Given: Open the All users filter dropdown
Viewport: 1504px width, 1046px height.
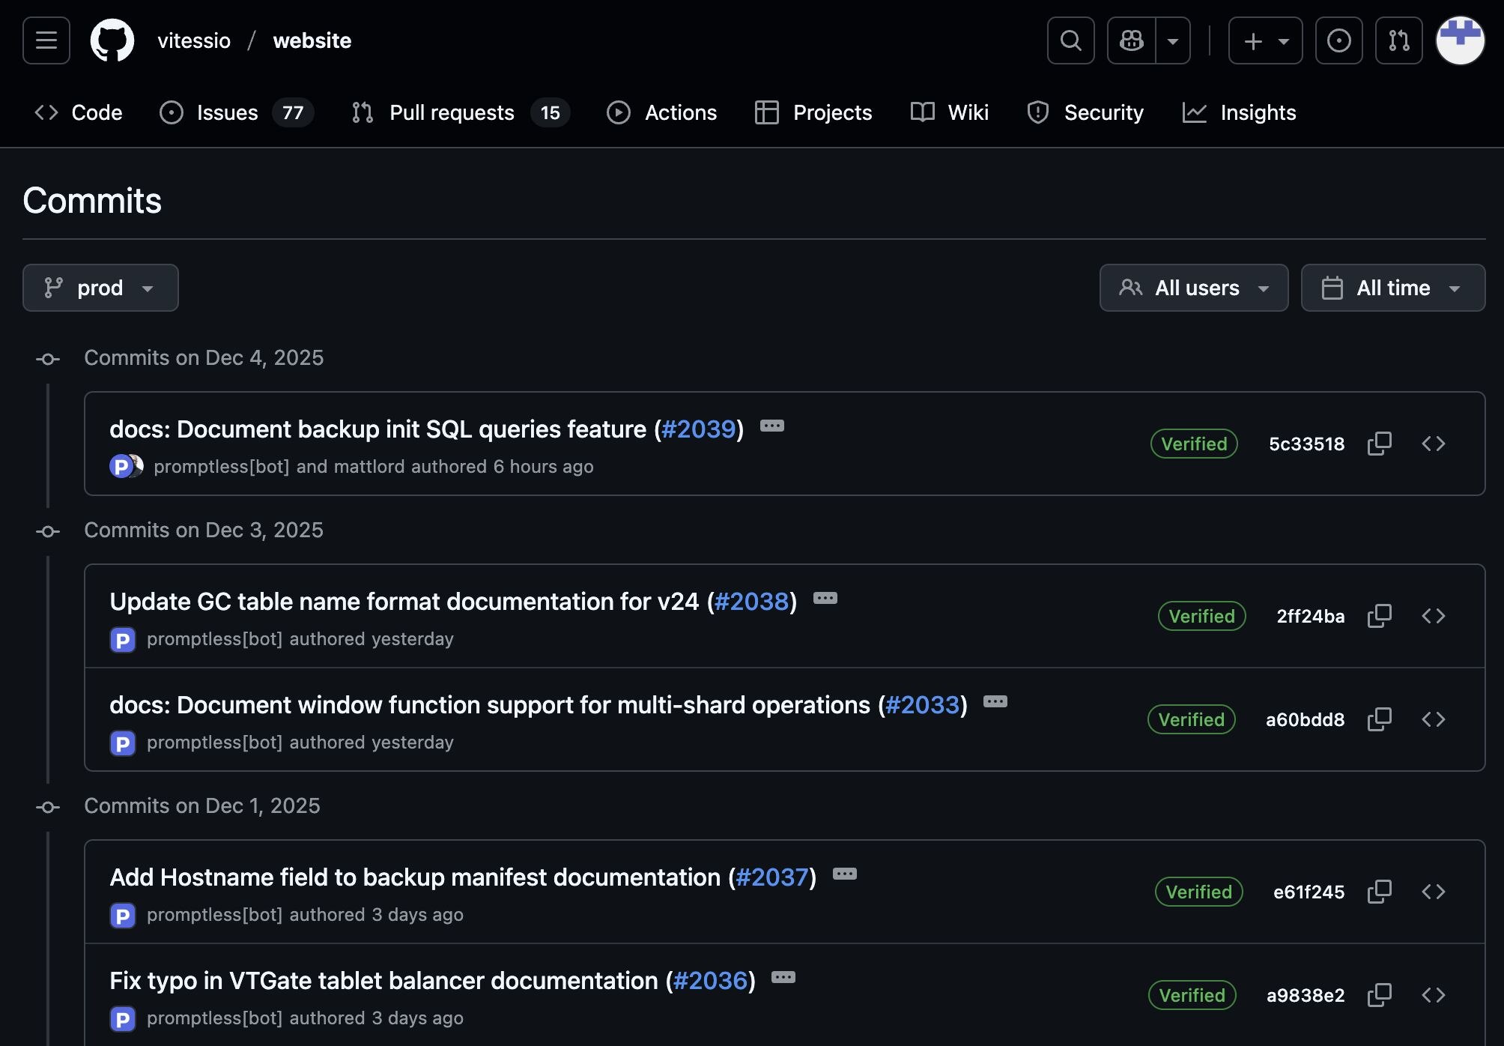Looking at the screenshot, I should 1194,288.
